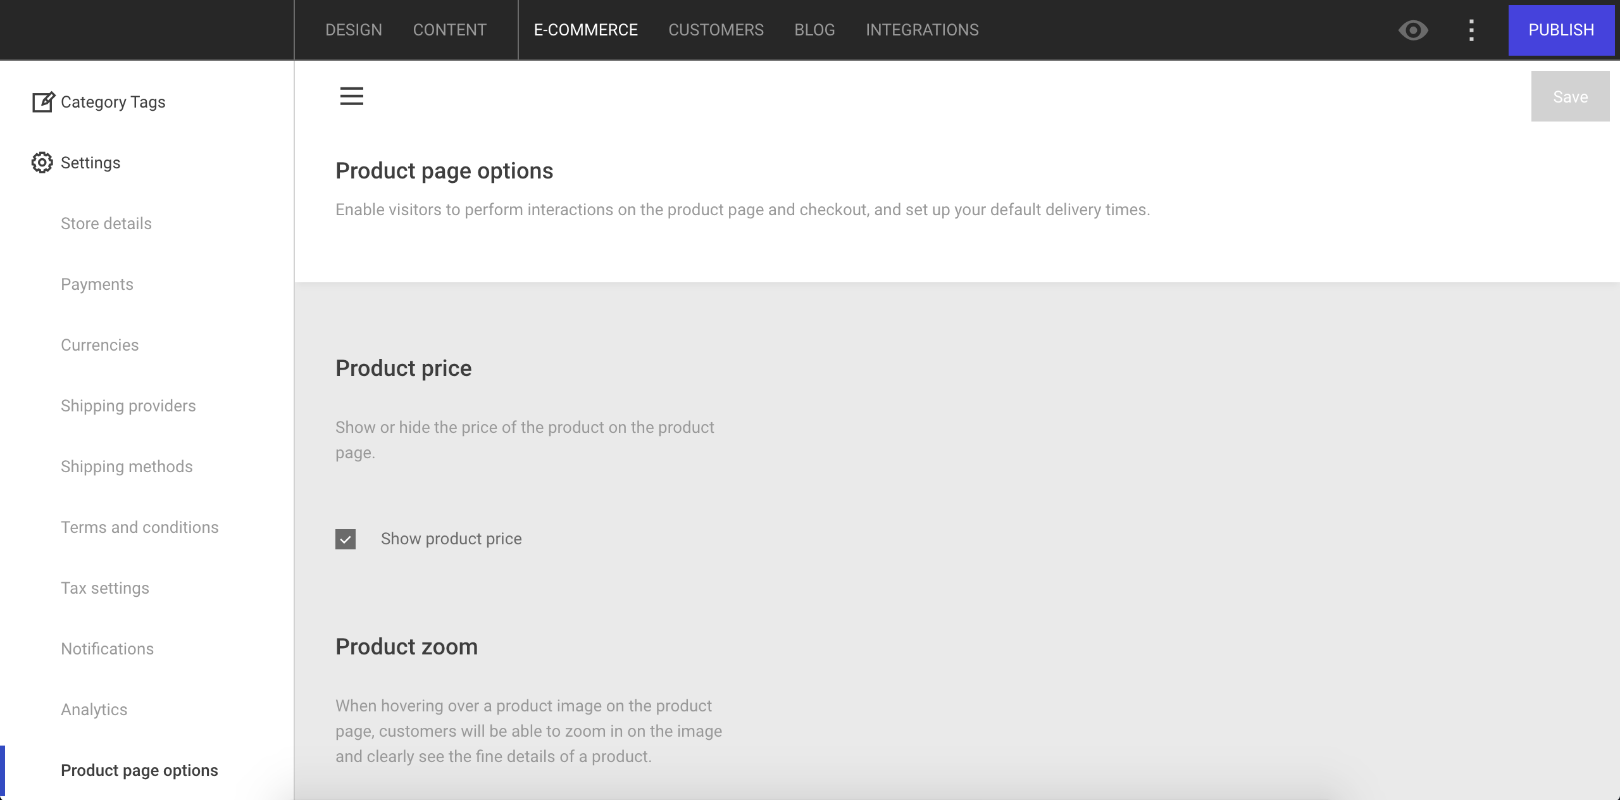Click the Category Tags edit icon
This screenshot has height=800, width=1620.
pyautogui.click(x=43, y=102)
